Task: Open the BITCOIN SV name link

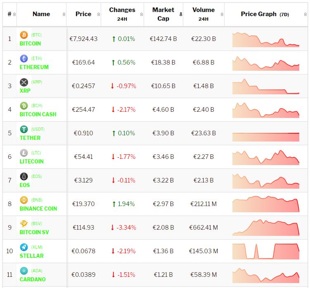Action: (x=34, y=232)
